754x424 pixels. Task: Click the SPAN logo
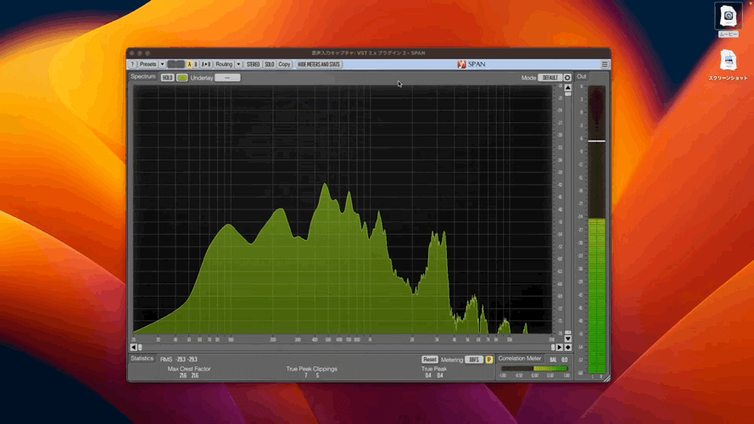pyautogui.click(x=472, y=64)
